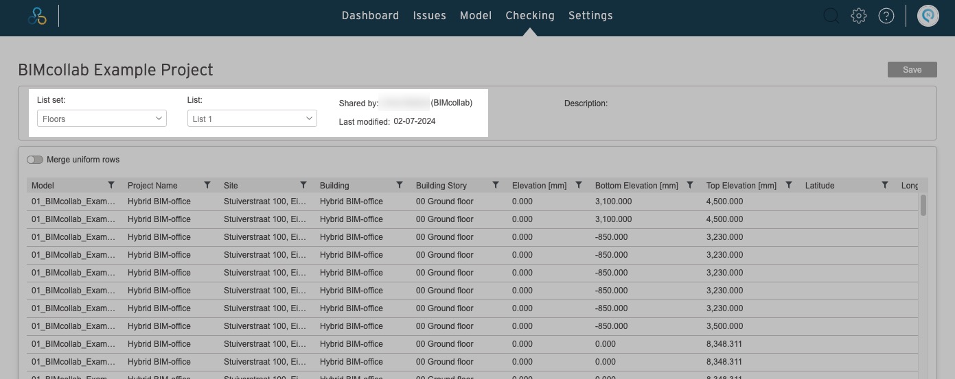Filter the Building column

coord(400,185)
